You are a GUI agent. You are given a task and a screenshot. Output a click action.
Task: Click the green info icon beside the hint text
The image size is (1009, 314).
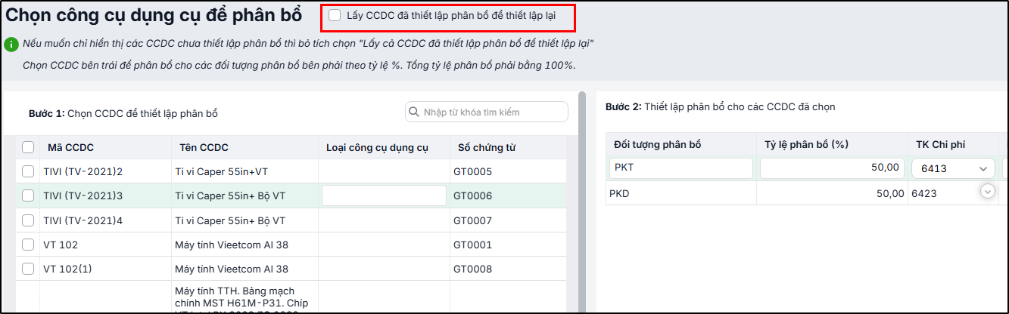[x=11, y=44]
